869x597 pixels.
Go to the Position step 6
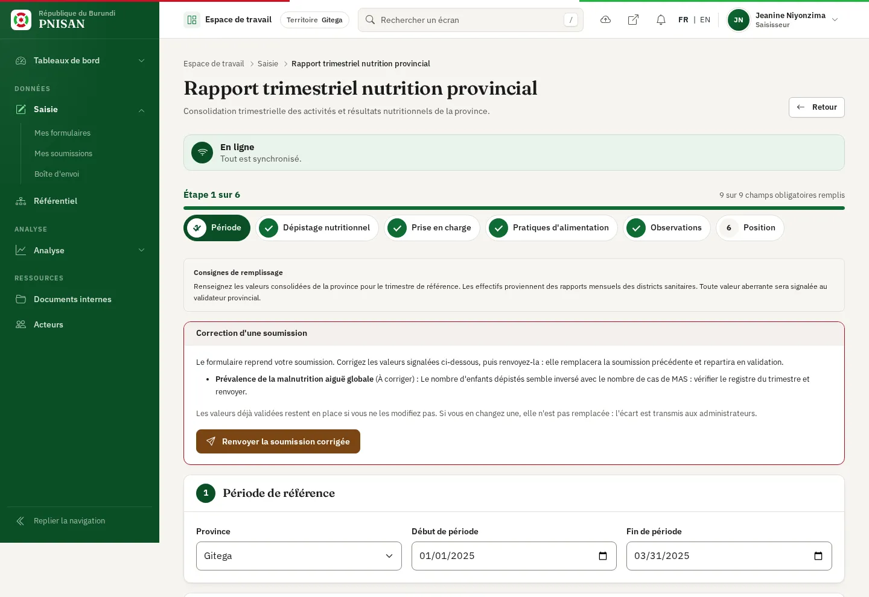pos(750,228)
